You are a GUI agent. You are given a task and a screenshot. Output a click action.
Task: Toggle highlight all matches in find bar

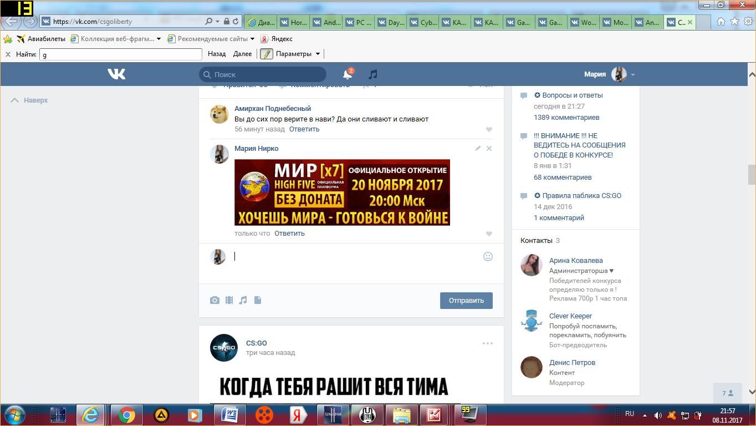pos(267,54)
